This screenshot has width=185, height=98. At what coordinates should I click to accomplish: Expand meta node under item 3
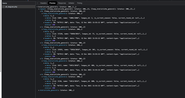pos(45,68)
